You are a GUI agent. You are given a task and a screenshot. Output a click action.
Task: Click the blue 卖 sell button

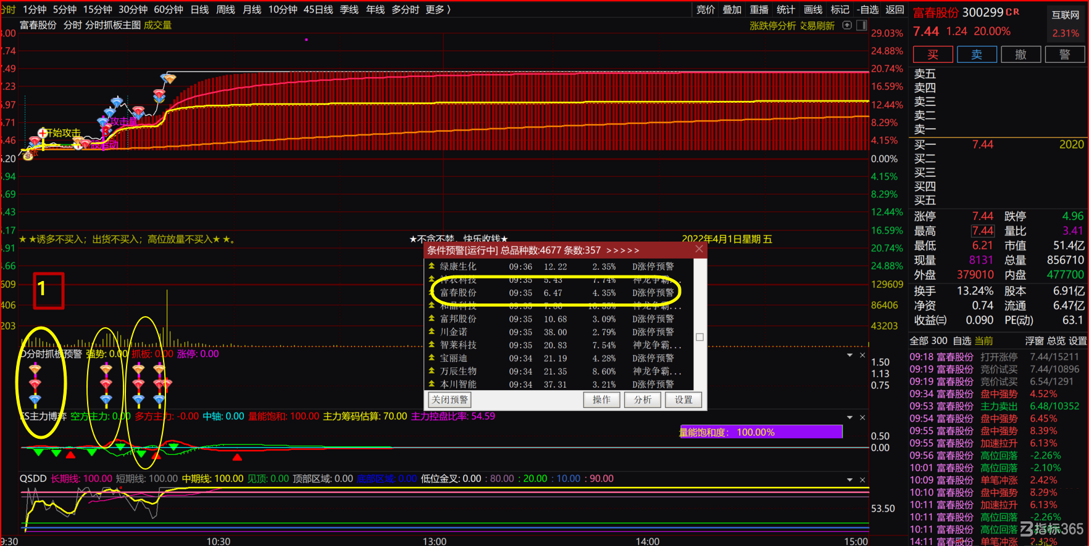tap(977, 54)
